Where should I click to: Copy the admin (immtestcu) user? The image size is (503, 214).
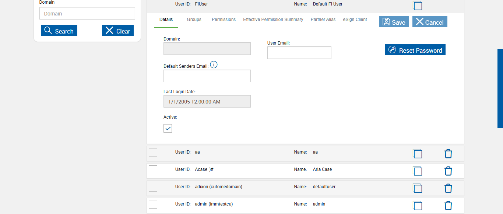click(417, 206)
